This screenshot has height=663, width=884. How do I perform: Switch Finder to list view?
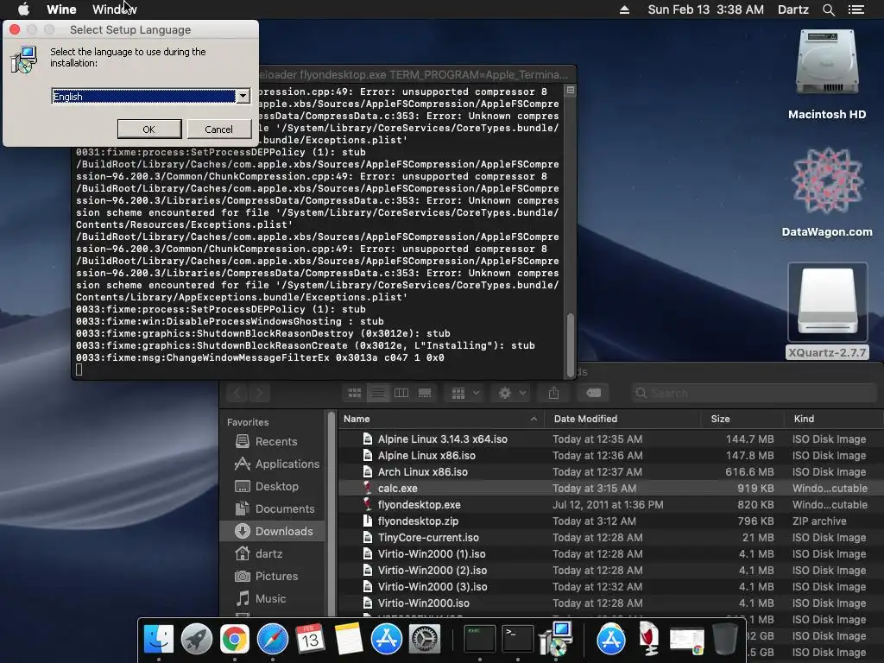coord(378,393)
